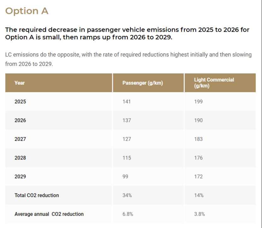
Task: Select the "Passenger (g/km)" column header
Action: click(x=143, y=83)
